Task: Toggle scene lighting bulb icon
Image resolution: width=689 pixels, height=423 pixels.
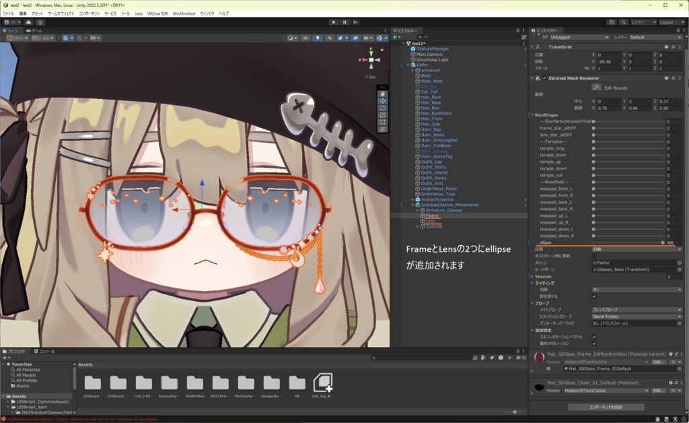Action: tap(318, 38)
